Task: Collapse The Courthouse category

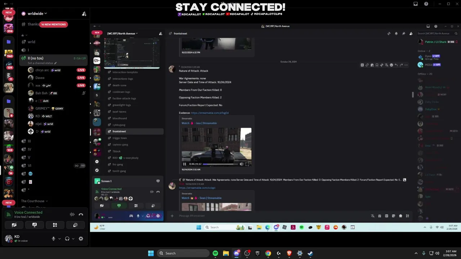Action: click(x=34, y=201)
